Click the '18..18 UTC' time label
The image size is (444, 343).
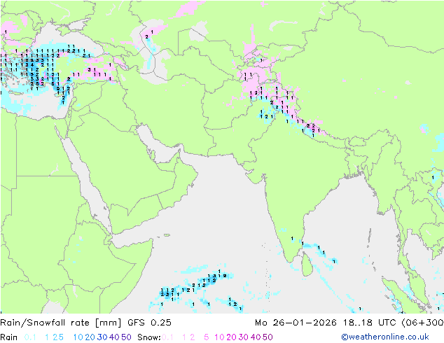tap(369, 323)
